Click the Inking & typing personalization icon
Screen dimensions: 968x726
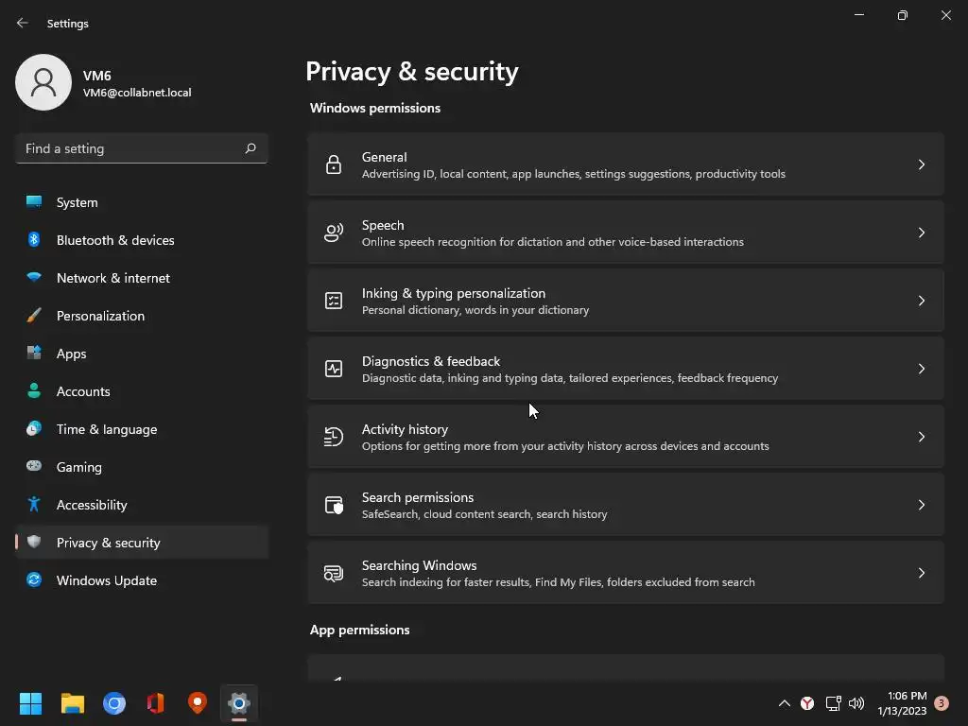click(334, 301)
